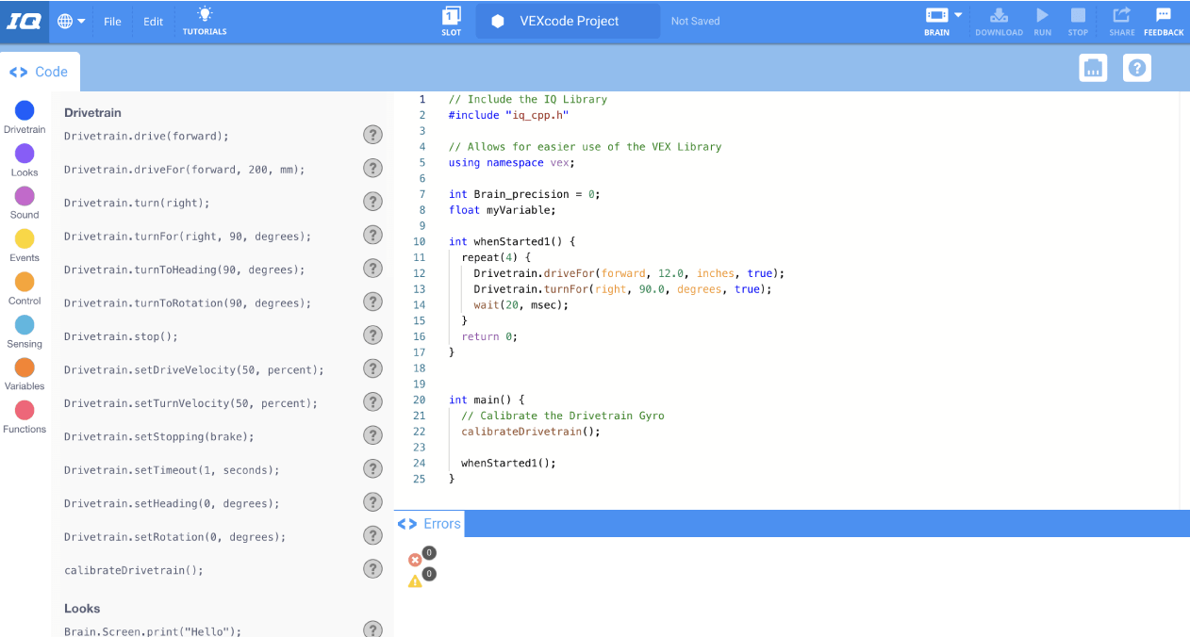The height and width of the screenshot is (637, 1190).
Task: Show help for Drivetrain.turn(right)
Action: click(x=373, y=202)
